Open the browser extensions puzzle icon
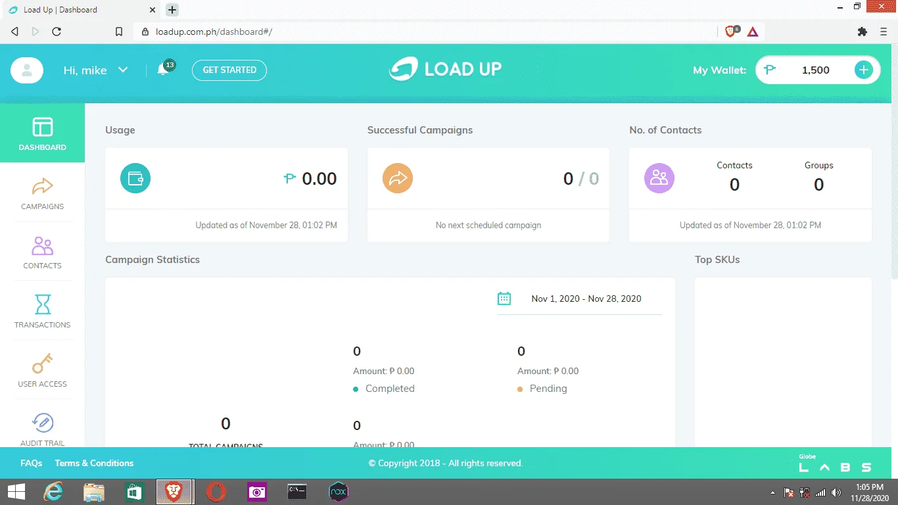898x505 pixels. pyautogui.click(x=863, y=31)
